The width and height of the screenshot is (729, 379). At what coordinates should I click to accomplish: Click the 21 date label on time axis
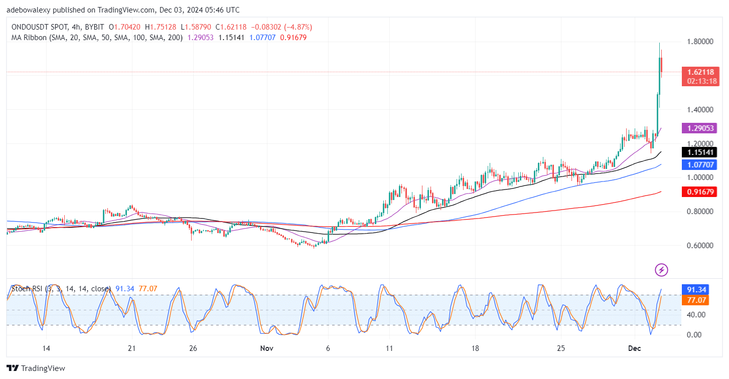(132, 348)
